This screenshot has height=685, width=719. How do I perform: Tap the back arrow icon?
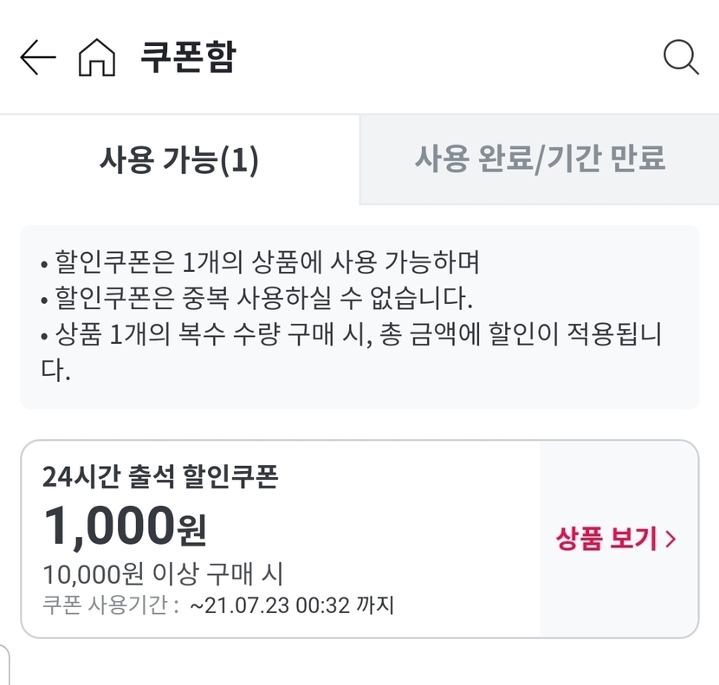tap(37, 58)
